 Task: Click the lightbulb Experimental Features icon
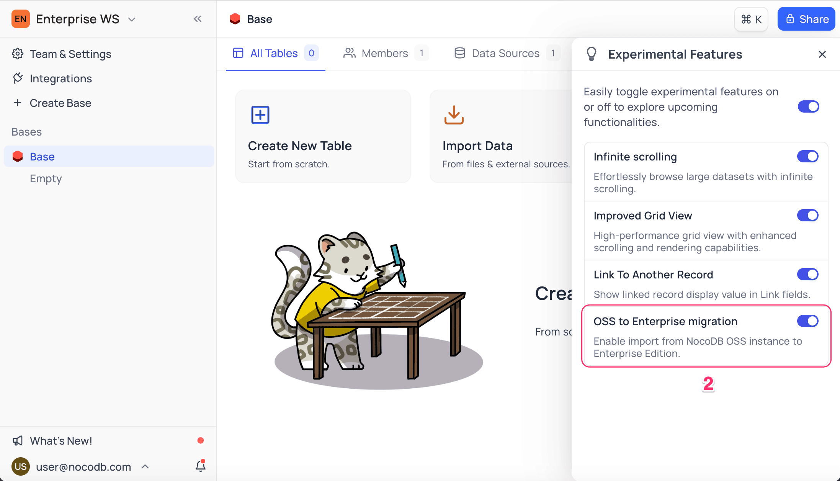592,54
